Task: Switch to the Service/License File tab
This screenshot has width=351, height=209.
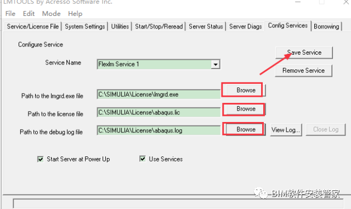Action: click(33, 27)
